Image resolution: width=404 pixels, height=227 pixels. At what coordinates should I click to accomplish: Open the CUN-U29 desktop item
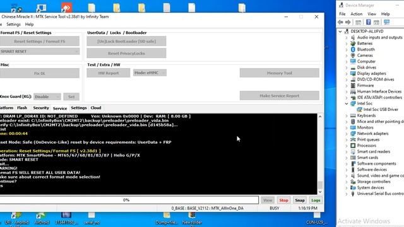[317, 218]
